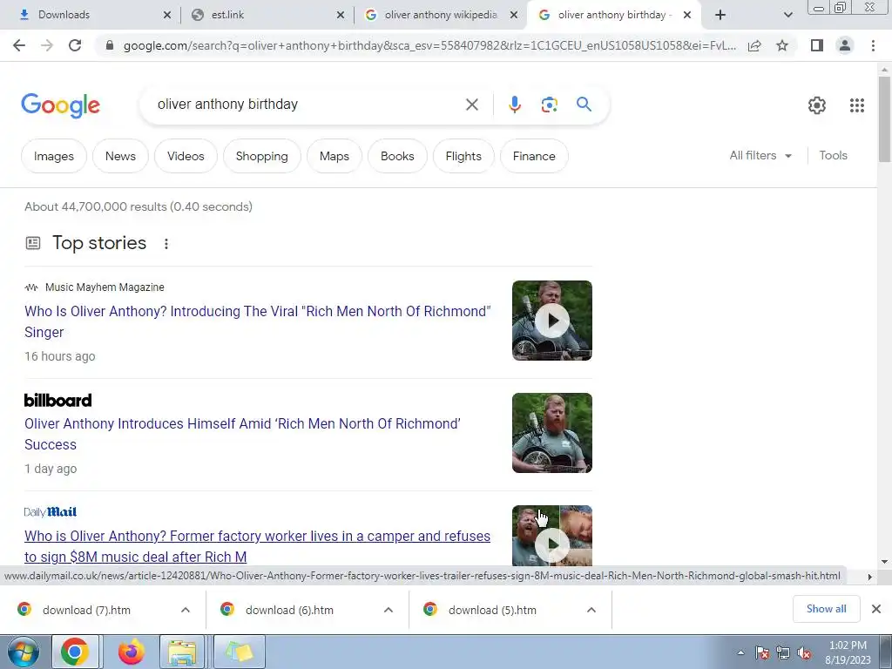Filter results by Images
The image size is (892, 669).
pos(54,156)
